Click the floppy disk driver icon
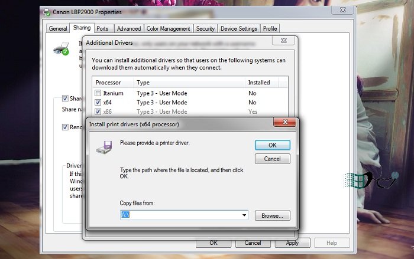This screenshot has width=414, height=259. click(x=104, y=147)
